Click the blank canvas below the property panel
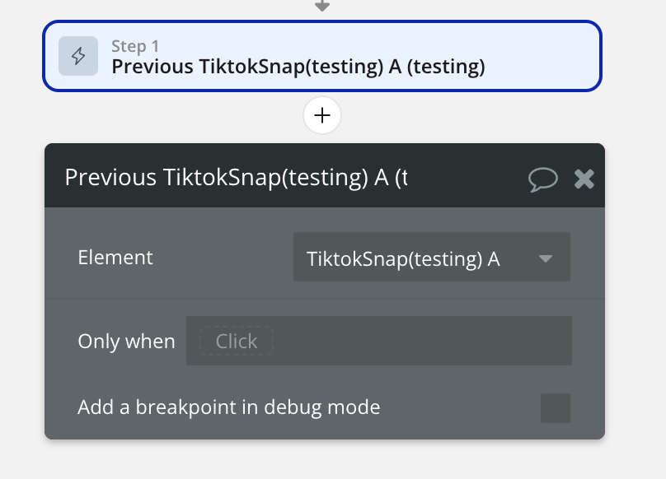666x479 pixels. [325, 461]
